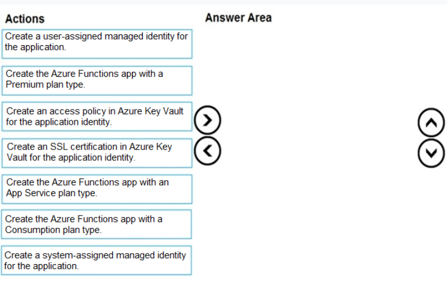Select 'Create an access policy in Azure Key Vault' action
This screenshot has height=289, width=448.
tap(97, 117)
